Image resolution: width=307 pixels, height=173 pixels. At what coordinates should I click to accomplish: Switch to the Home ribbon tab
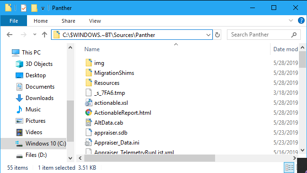tap(41, 21)
